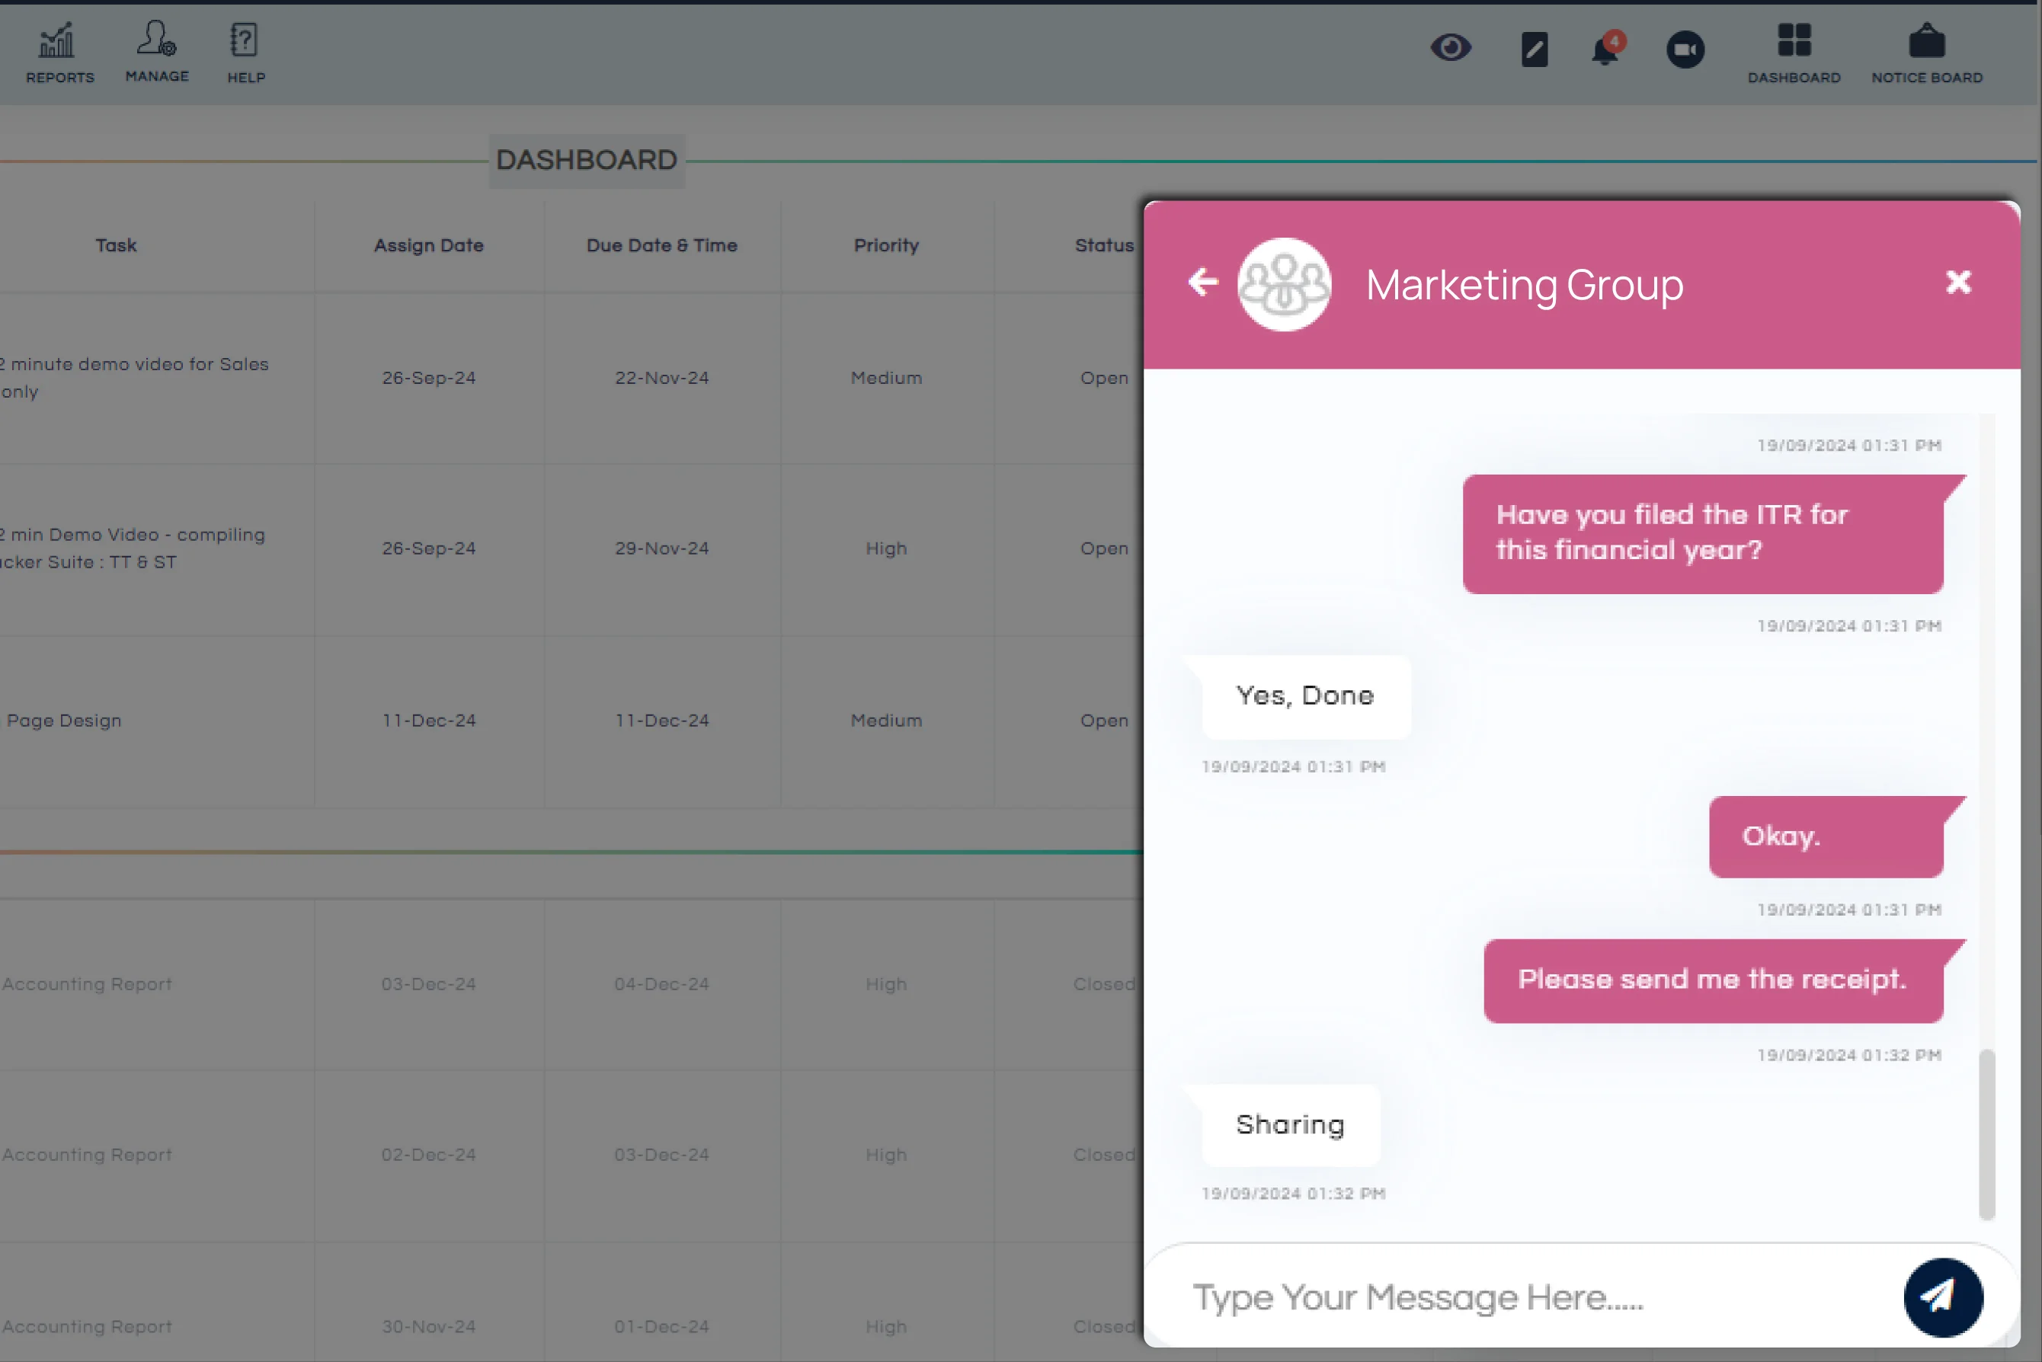Image resolution: width=2042 pixels, height=1362 pixels.
Task: Close the Marketing Group chat
Action: coord(1957,281)
